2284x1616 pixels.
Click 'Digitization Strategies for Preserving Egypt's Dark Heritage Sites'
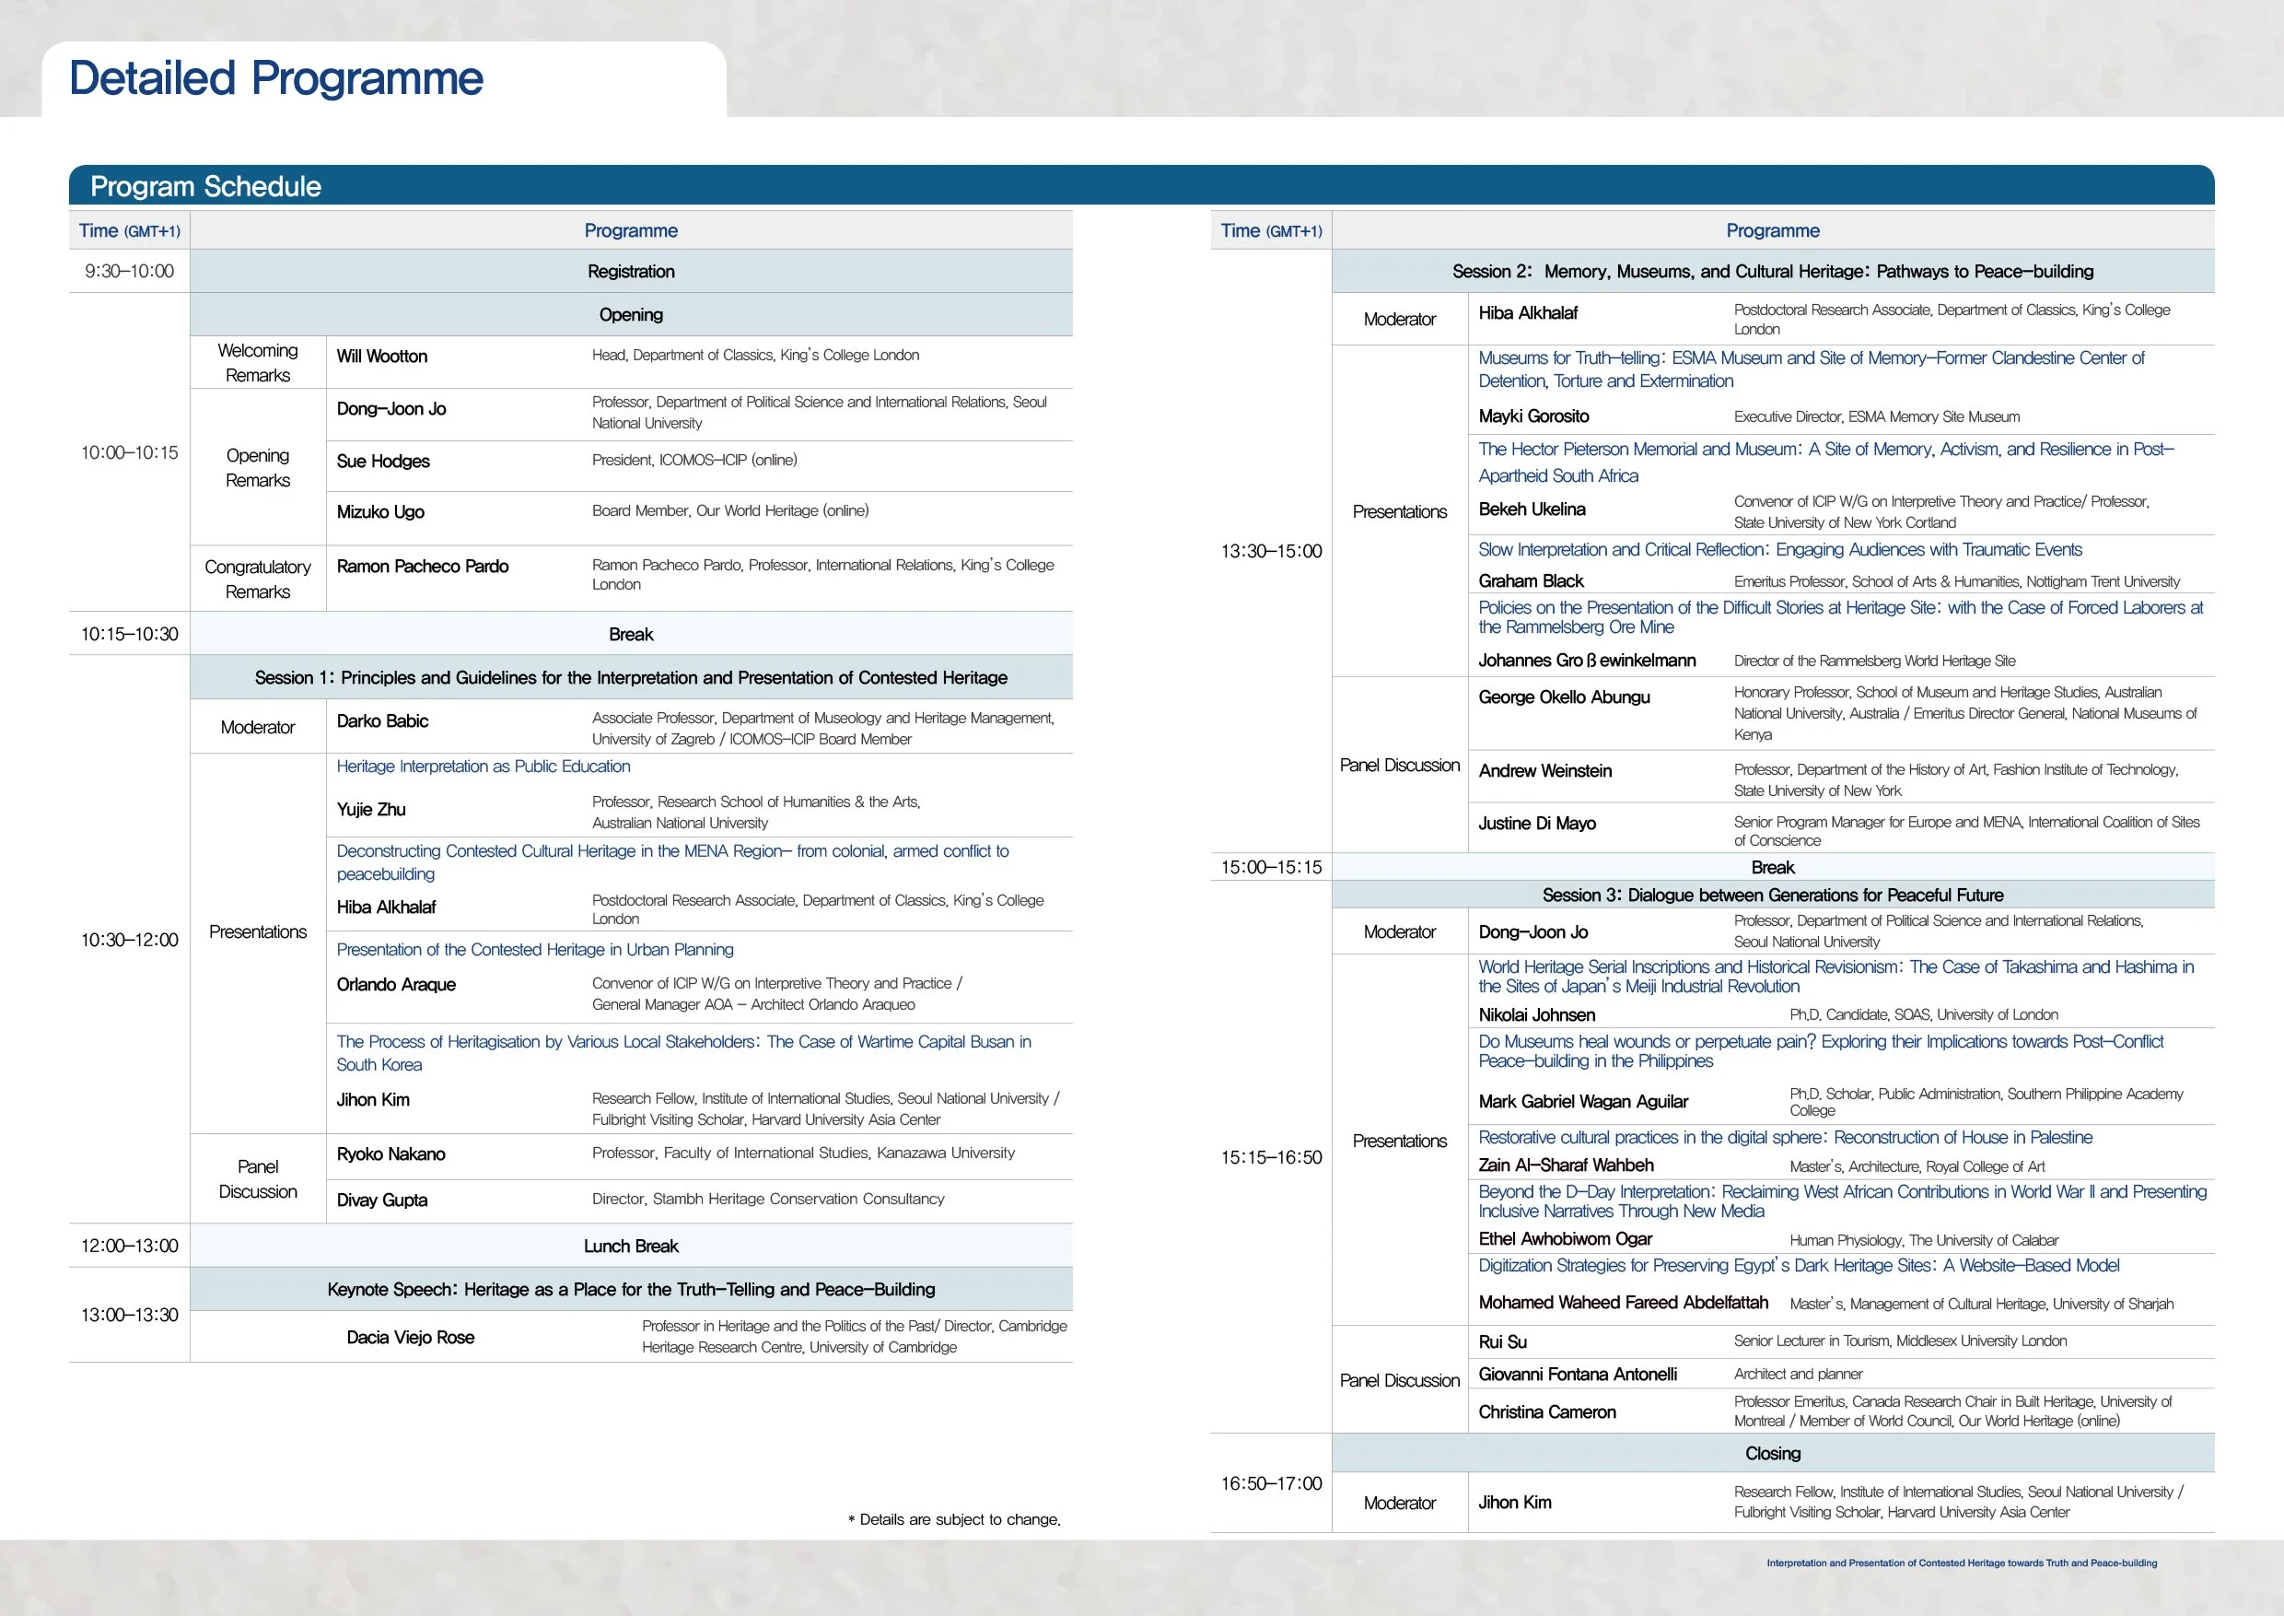click(x=1799, y=1266)
